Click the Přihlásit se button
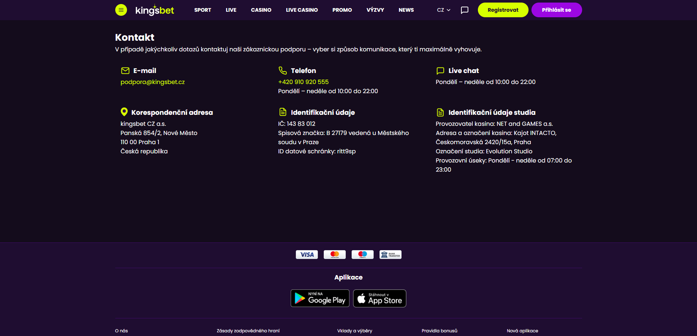 coord(556,10)
